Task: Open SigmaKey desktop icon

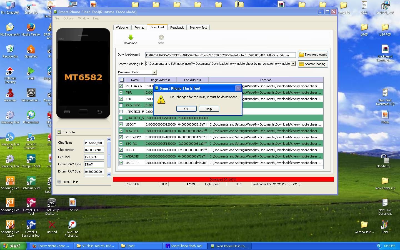Action: [31, 49]
